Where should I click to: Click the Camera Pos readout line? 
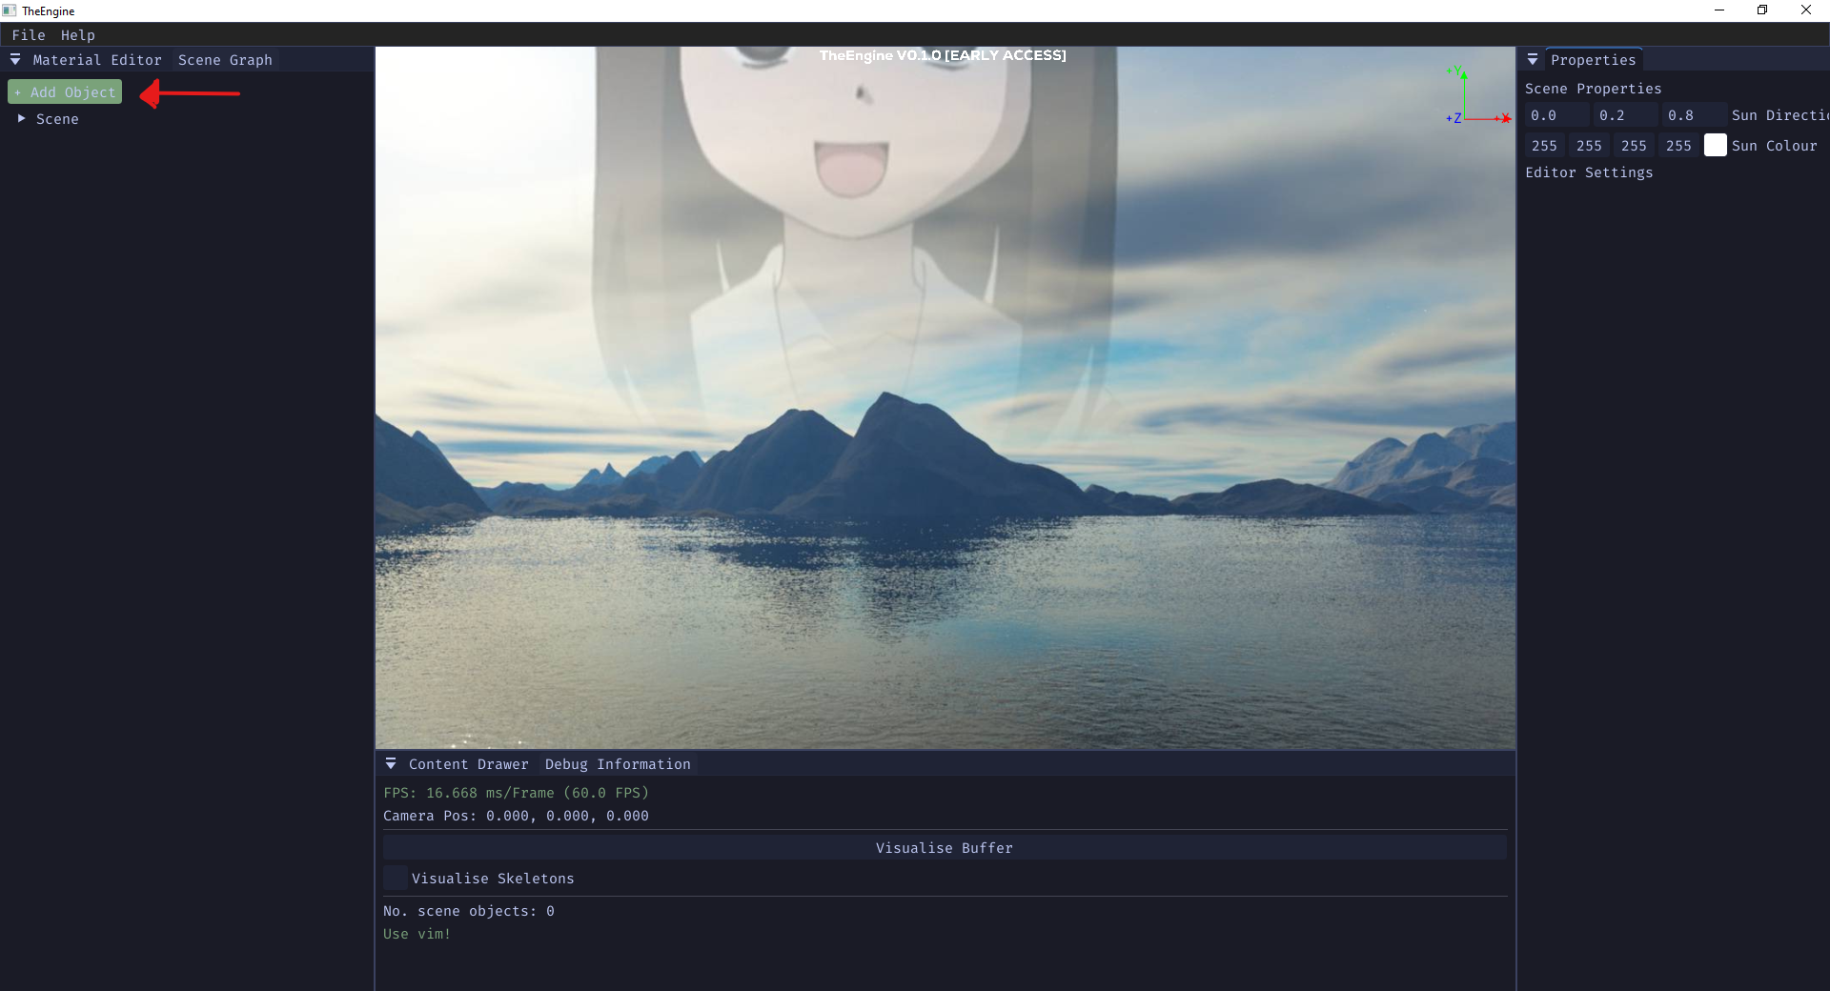click(x=516, y=816)
